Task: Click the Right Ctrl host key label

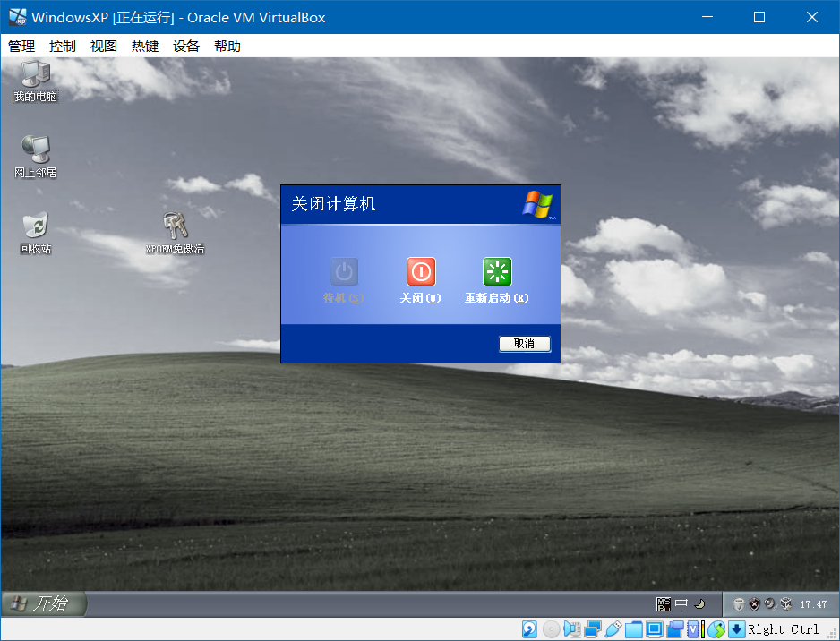Action: [x=784, y=629]
